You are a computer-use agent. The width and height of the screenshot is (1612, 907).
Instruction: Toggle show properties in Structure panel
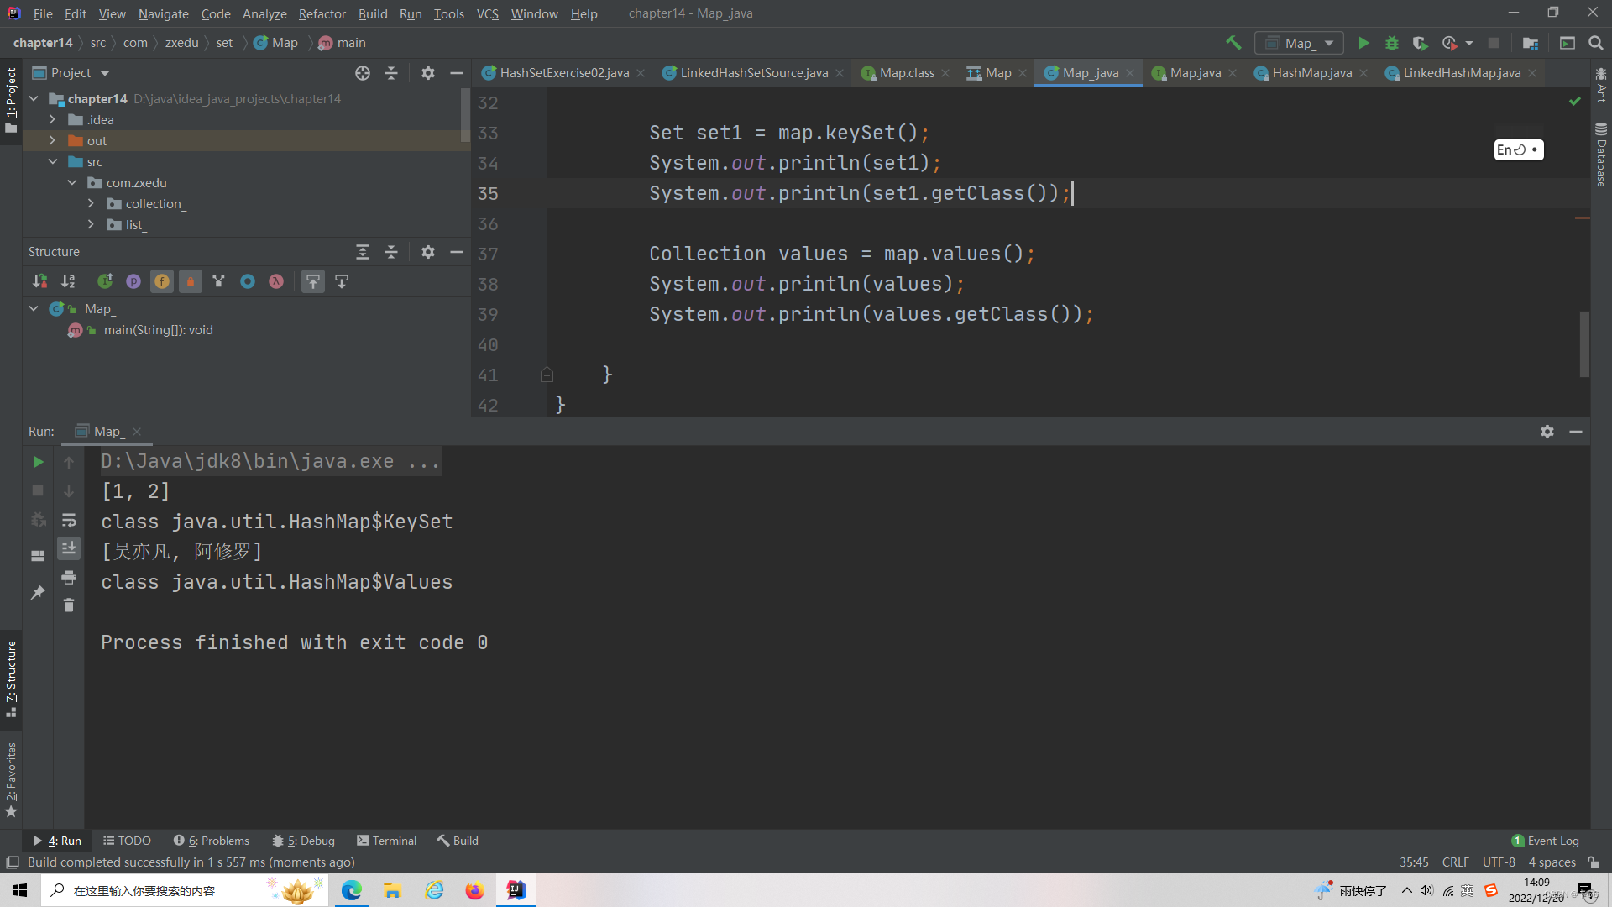133,281
